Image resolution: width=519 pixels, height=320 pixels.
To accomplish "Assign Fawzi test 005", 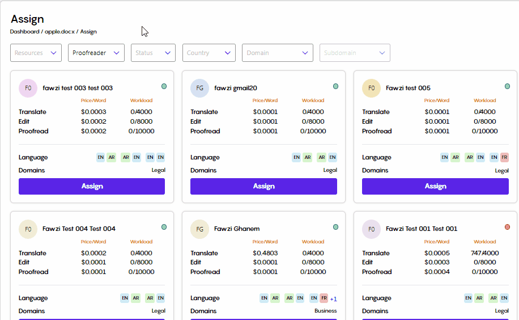I will [x=435, y=186].
